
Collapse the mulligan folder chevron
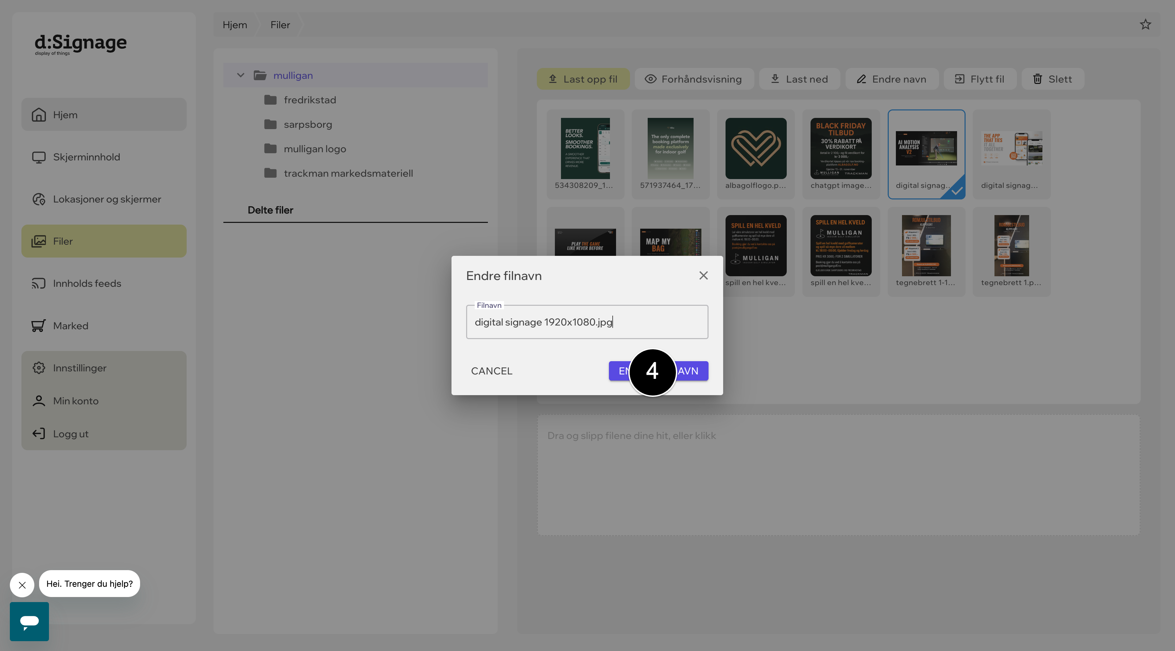click(240, 75)
